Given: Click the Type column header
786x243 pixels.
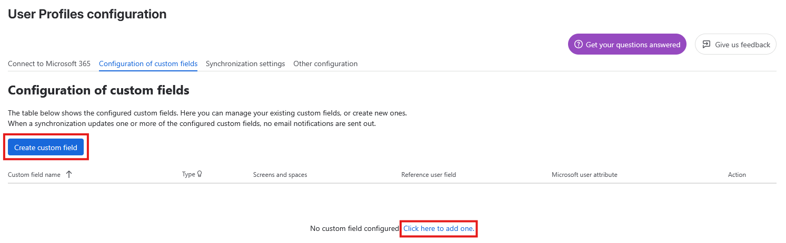Looking at the screenshot, I should [188, 175].
